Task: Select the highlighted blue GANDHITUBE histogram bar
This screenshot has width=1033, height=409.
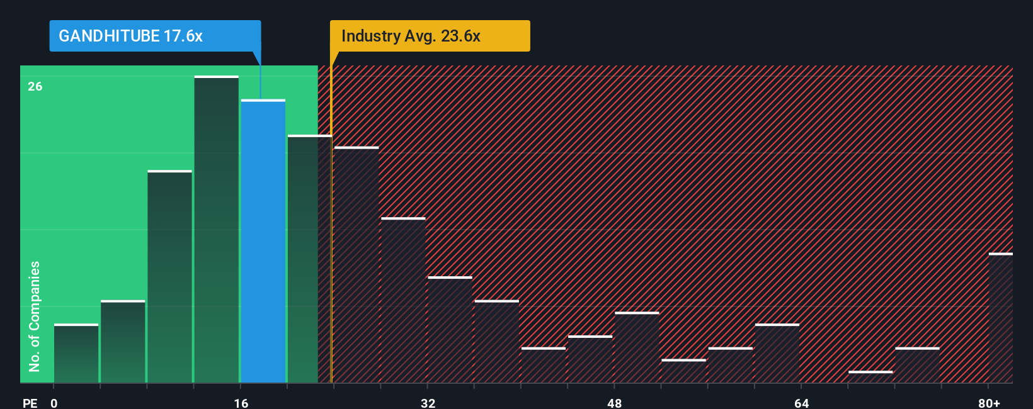Action: click(x=263, y=241)
